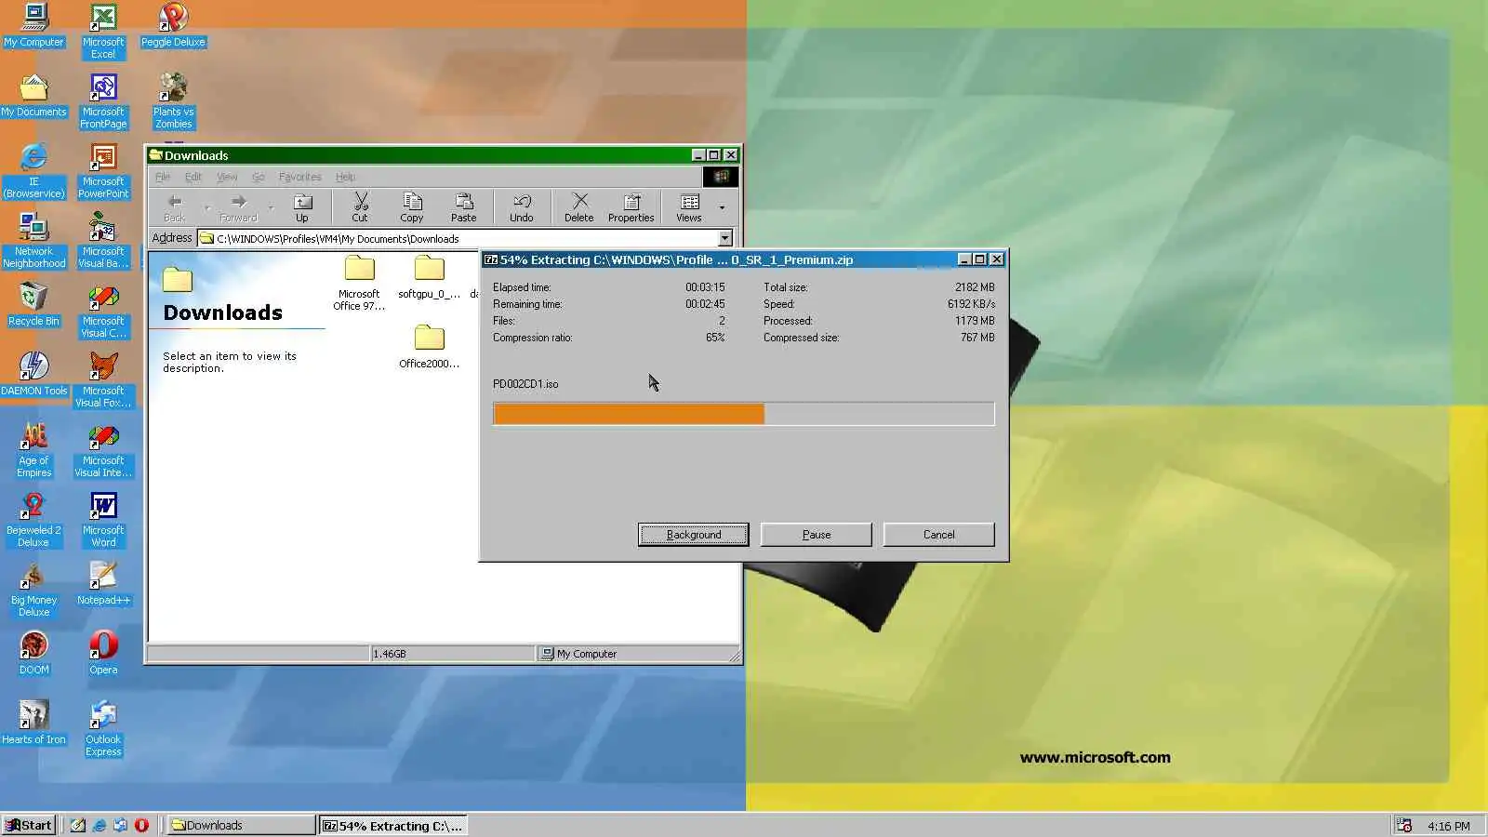
Task: Open Opera browser desktop shortcut
Action: (x=103, y=653)
